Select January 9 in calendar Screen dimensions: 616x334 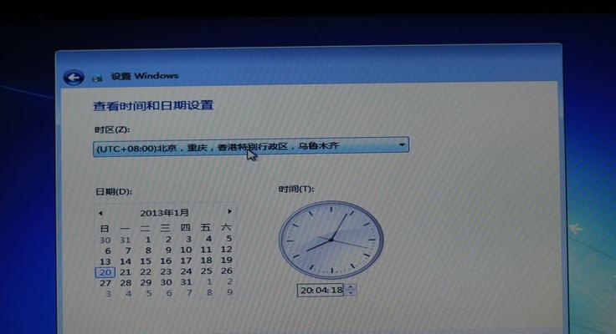[x=168, y=250]
